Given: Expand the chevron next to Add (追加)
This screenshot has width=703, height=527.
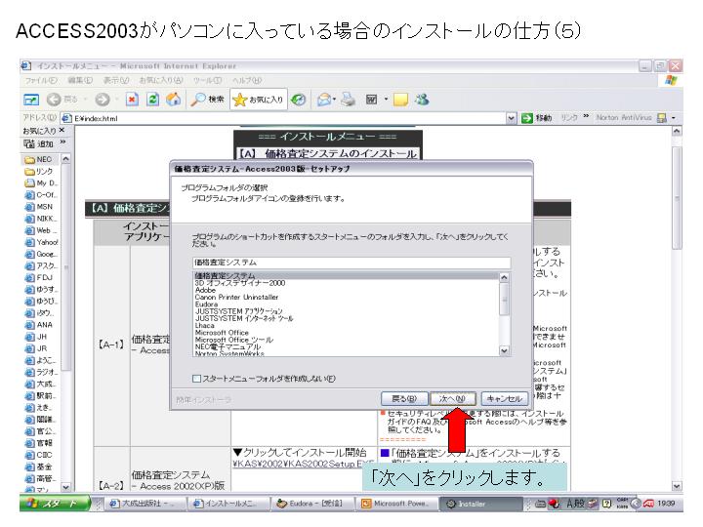Looking at the screenshot, I should point(62,142).
